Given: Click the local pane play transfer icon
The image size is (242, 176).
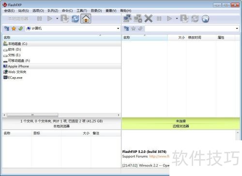Looking at the screenshot, I should coord(50,19).
